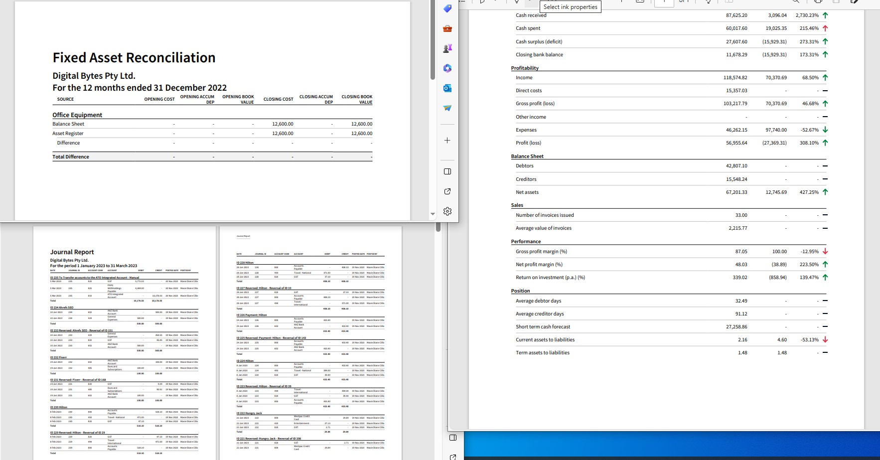Click the "Cash spent" row label
The width and height of the screenshot is (880, 460).
(x=528, y=28)
